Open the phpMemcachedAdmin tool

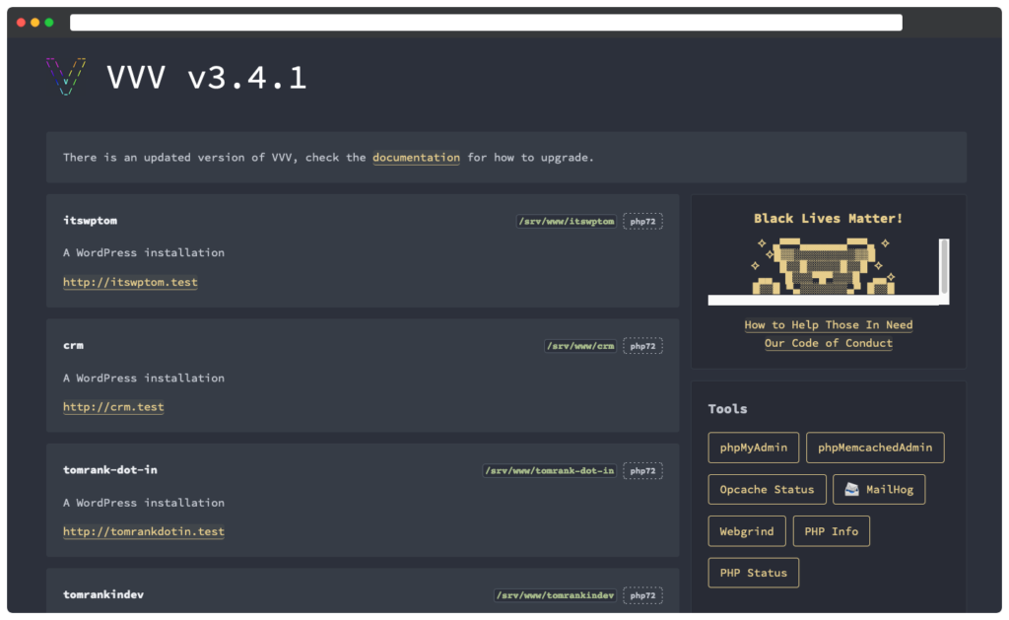click(875, 448)
